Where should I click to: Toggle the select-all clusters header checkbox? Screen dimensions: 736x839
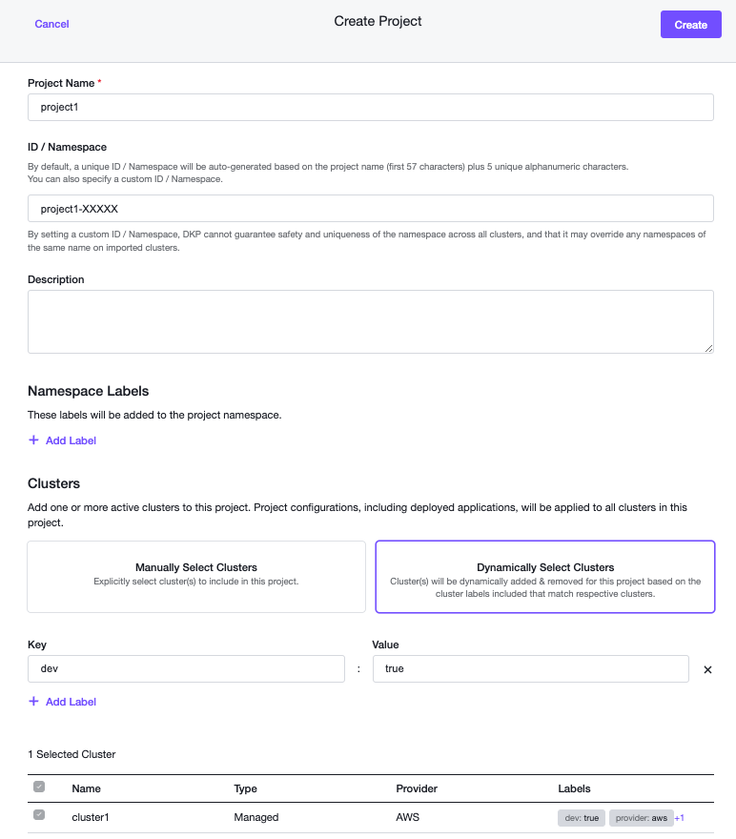click(x=39, y=788)
